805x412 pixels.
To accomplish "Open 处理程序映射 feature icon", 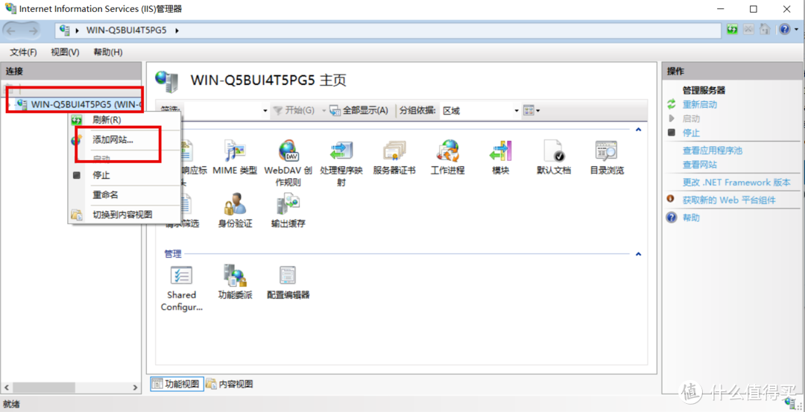I will click(x=341, y=162).
